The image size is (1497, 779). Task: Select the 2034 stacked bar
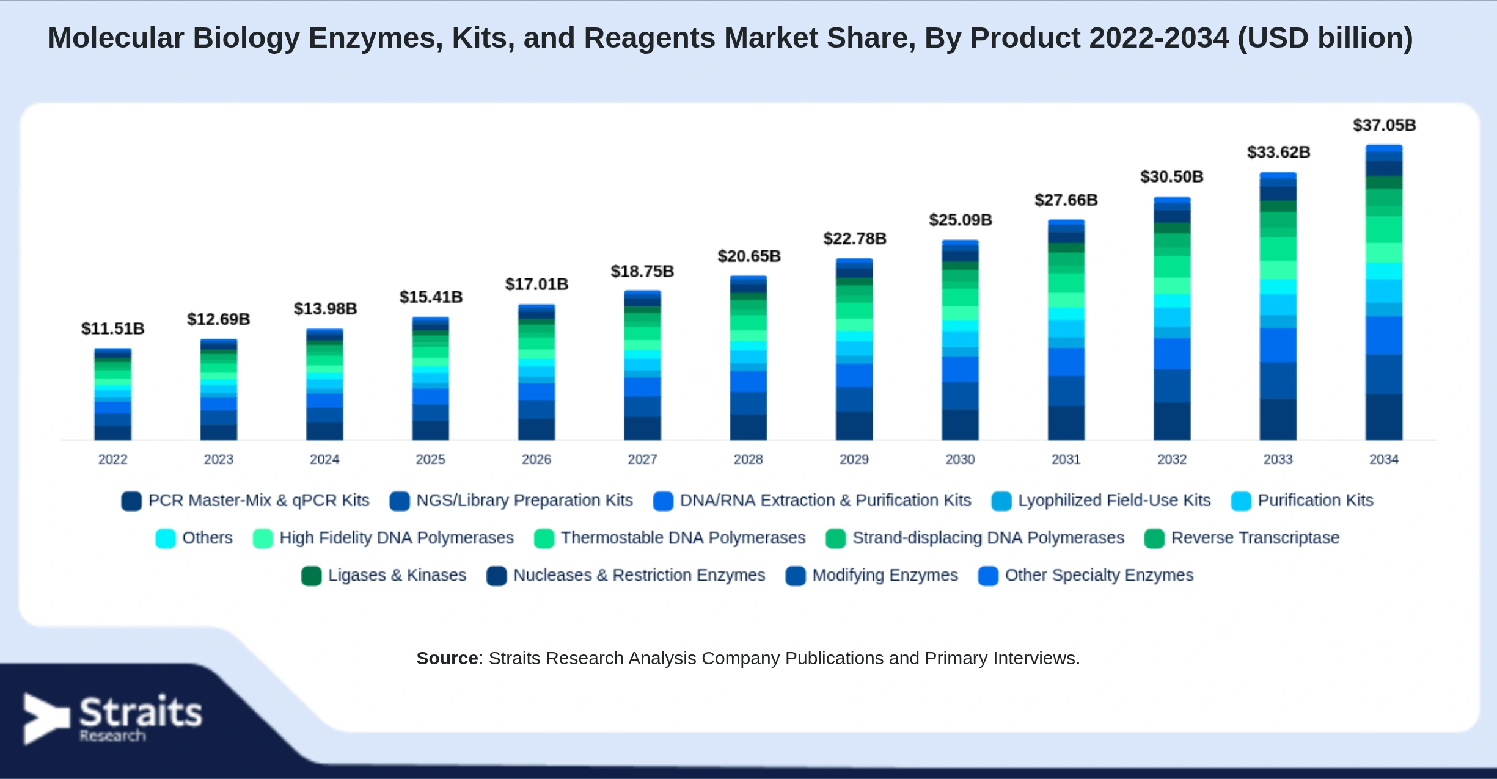pyautogui.click(x=1384, y=292)
